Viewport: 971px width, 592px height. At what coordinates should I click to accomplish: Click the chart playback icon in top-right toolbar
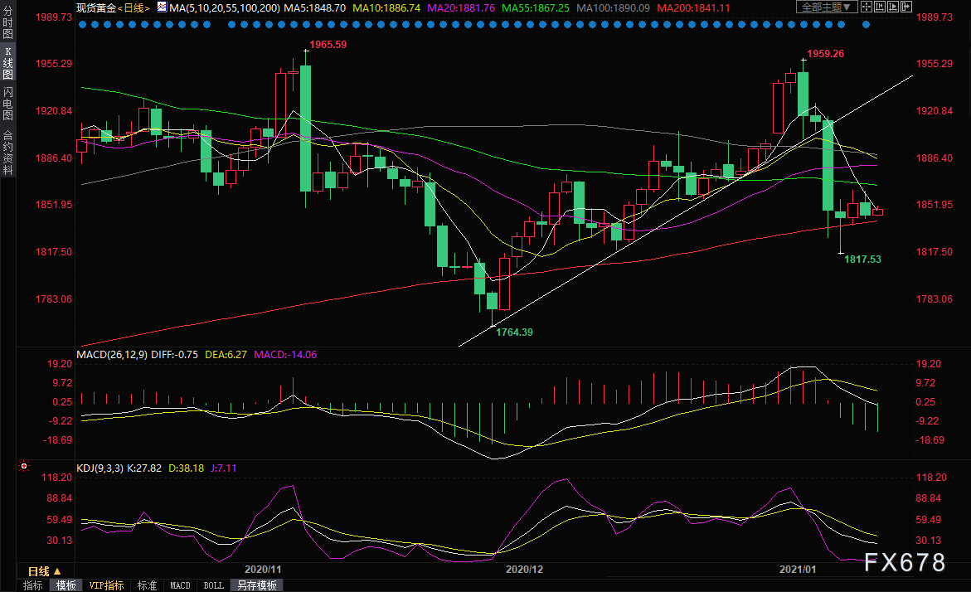(x=893, y=7)
